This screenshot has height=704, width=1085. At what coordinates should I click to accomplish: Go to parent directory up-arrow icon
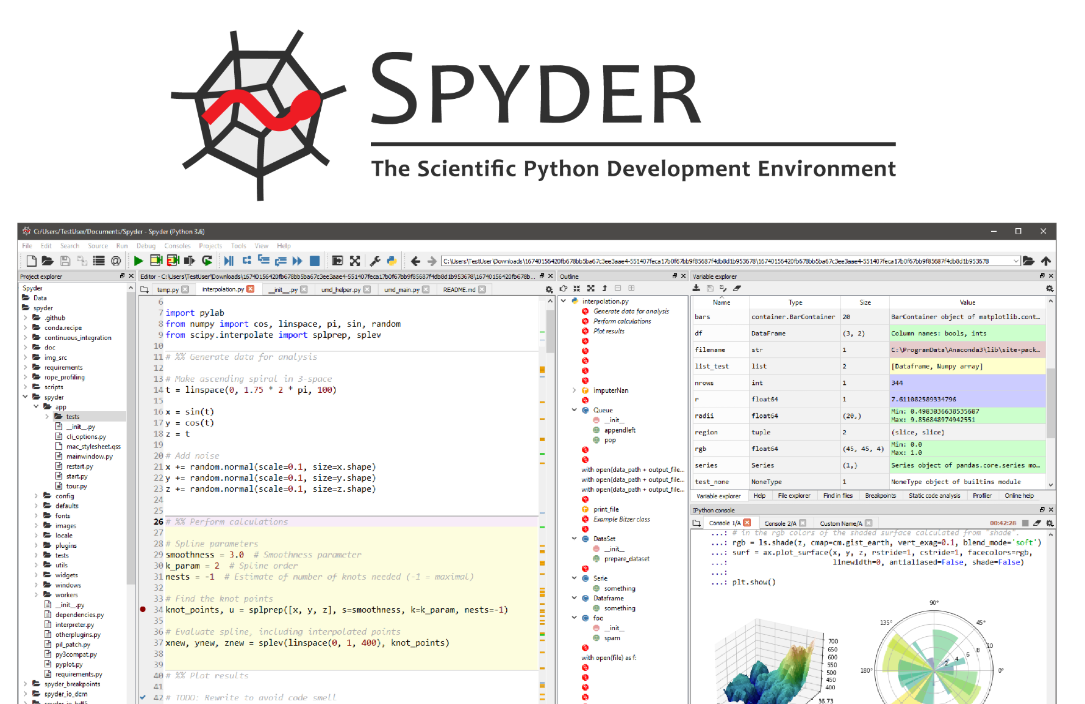tap(1046, 261)
